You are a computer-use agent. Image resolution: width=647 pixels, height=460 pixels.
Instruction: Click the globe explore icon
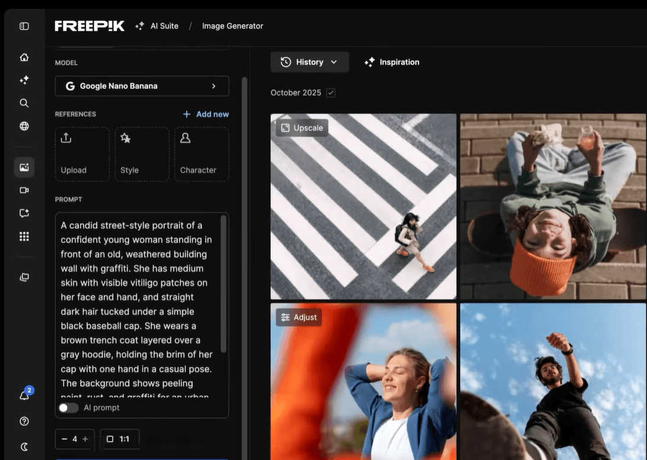click(x=22, y=124)
